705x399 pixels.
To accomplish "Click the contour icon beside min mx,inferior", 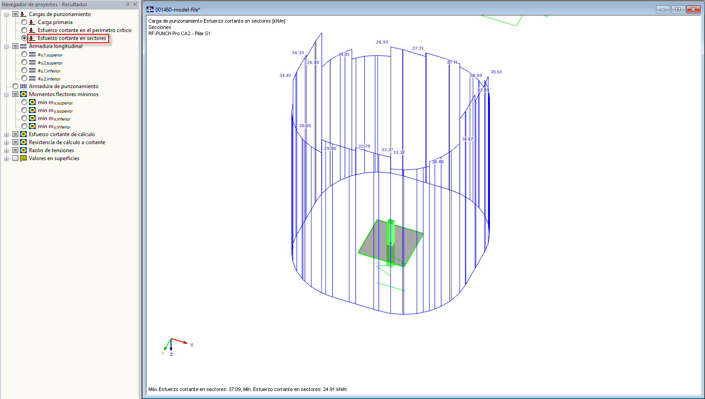I will click(32, 118).
